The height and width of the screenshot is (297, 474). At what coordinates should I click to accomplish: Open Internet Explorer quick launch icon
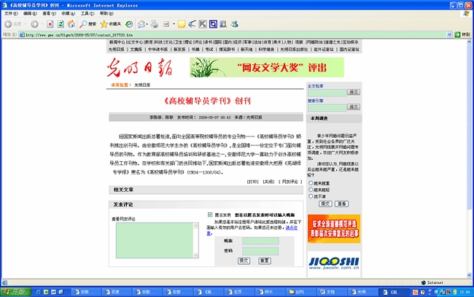pyautogui.click(x=39, y=292)
